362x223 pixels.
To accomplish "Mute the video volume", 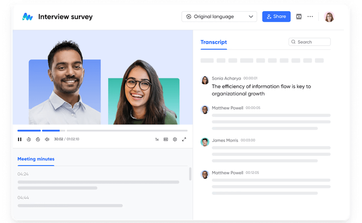I will click(47, 139).
